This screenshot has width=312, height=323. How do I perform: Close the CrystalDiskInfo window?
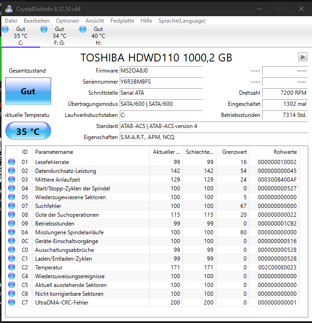tap(301, 9)
